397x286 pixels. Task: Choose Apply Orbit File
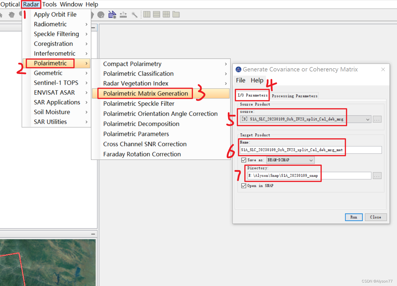click(56, 14)
